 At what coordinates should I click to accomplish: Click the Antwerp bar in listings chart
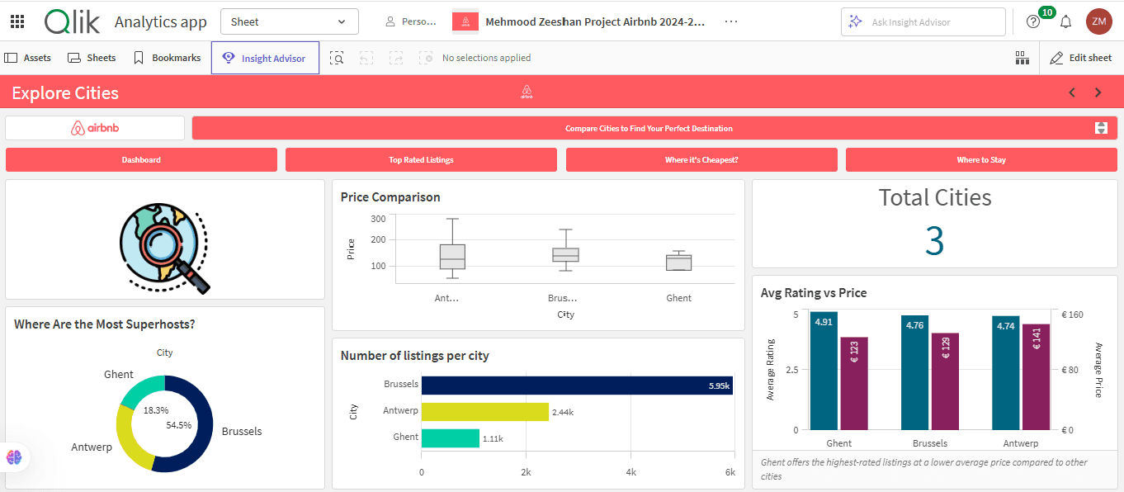484,411
